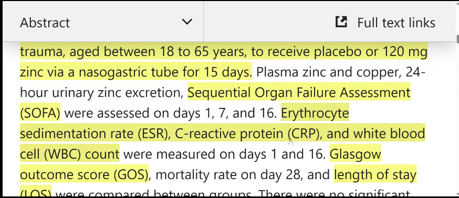Click highlighted 'cell (WBC) count' phrase

[70, 154]
